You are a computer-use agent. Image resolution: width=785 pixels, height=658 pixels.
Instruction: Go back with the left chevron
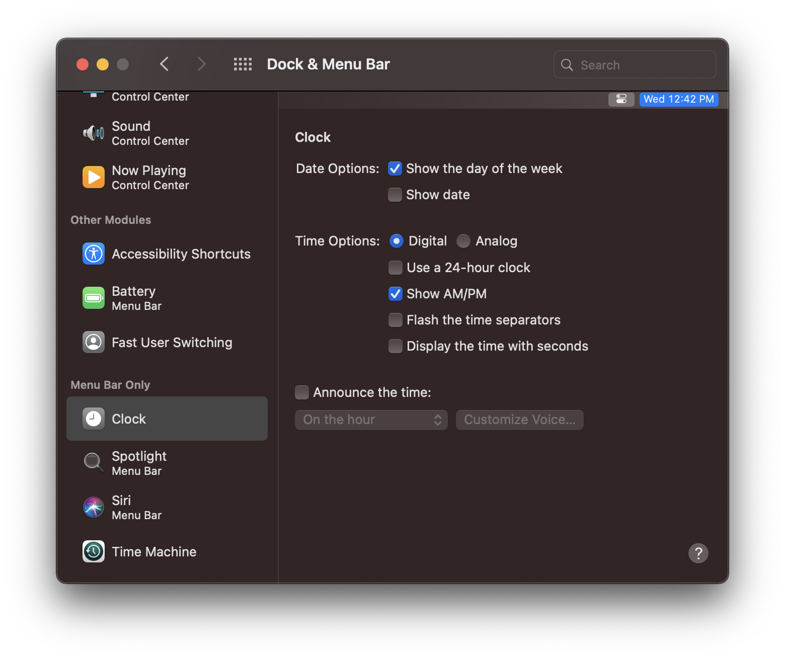164,64
